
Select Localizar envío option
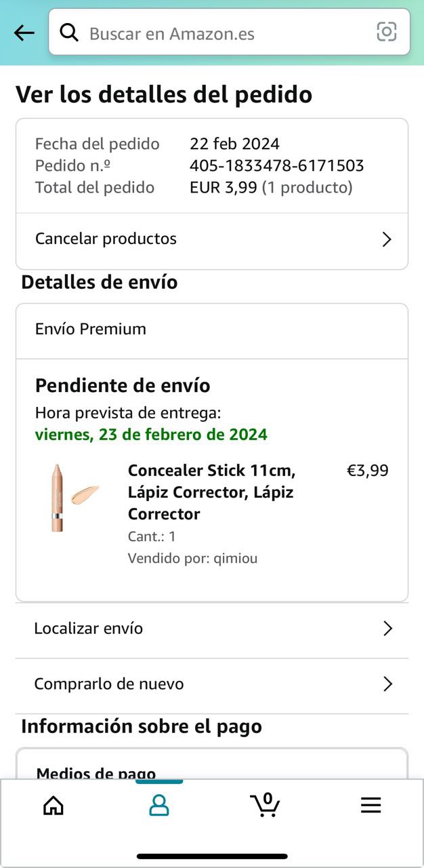click(x=89, y=629)
